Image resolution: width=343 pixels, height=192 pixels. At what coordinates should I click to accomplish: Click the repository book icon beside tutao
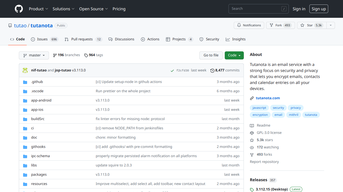pos(10,26)
